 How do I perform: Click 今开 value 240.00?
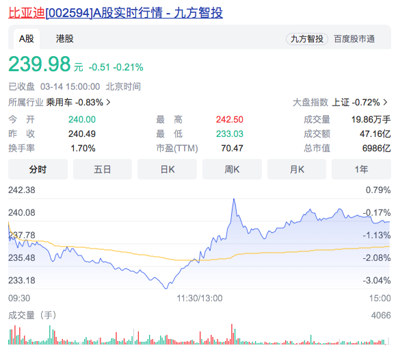click(82, 119)
